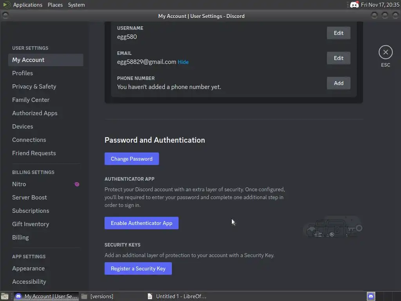The height and width of the screenshot is (301, 401).
Task: Open Gift Inventory
Action: [46, 224]
